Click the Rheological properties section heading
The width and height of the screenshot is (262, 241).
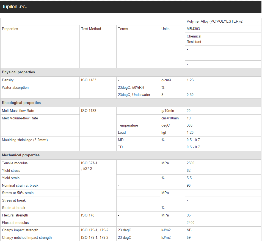21,103
